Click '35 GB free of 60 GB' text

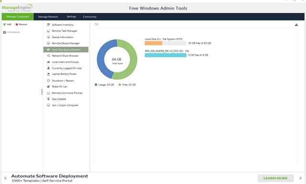(x=199, y=43)
